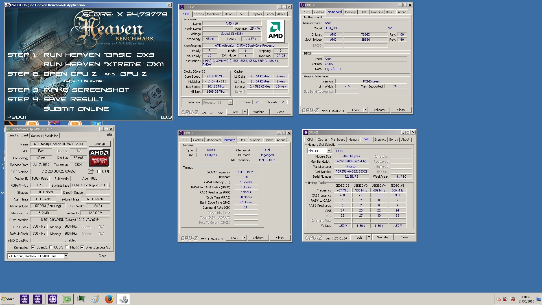The image size is (542, 305).
Task: Click About in the Heaven window
Action: (x=17, y=117)
